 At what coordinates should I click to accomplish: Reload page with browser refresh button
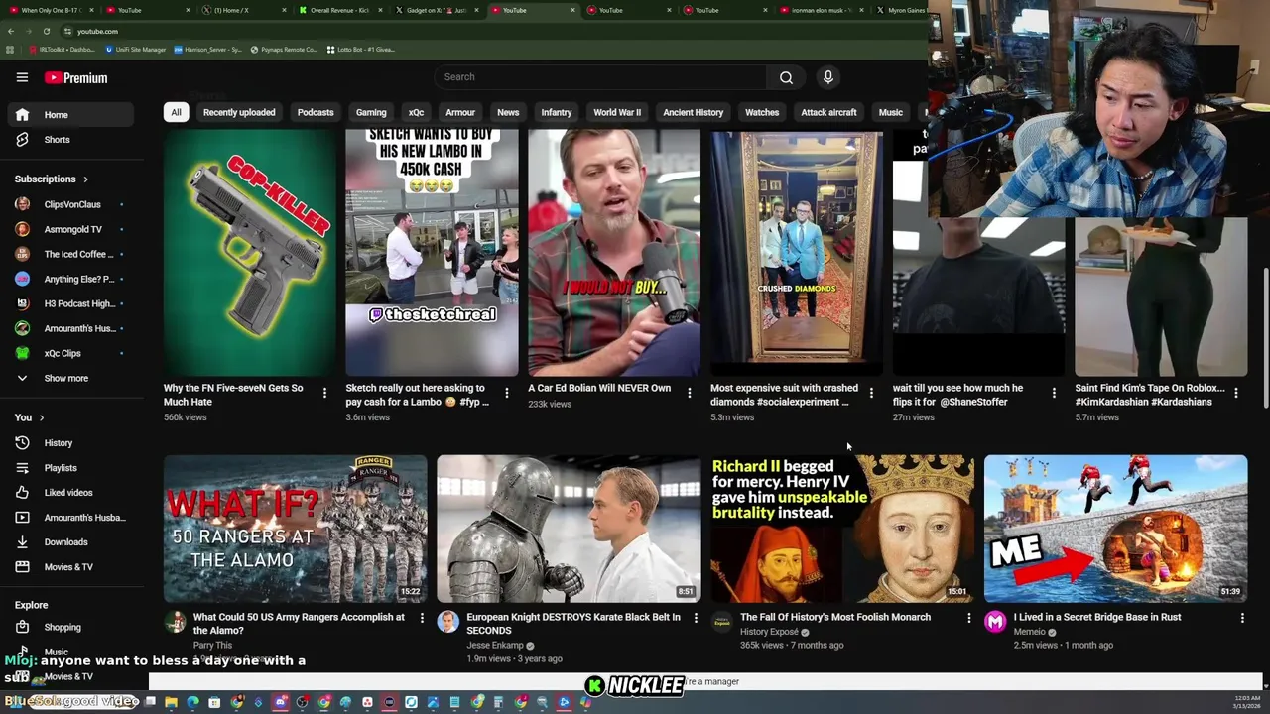tap(46, 31)
